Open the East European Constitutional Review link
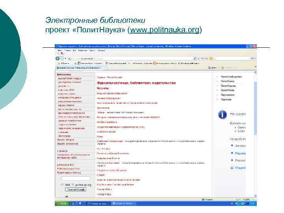The image size is (284, 213). pos(115,185)
